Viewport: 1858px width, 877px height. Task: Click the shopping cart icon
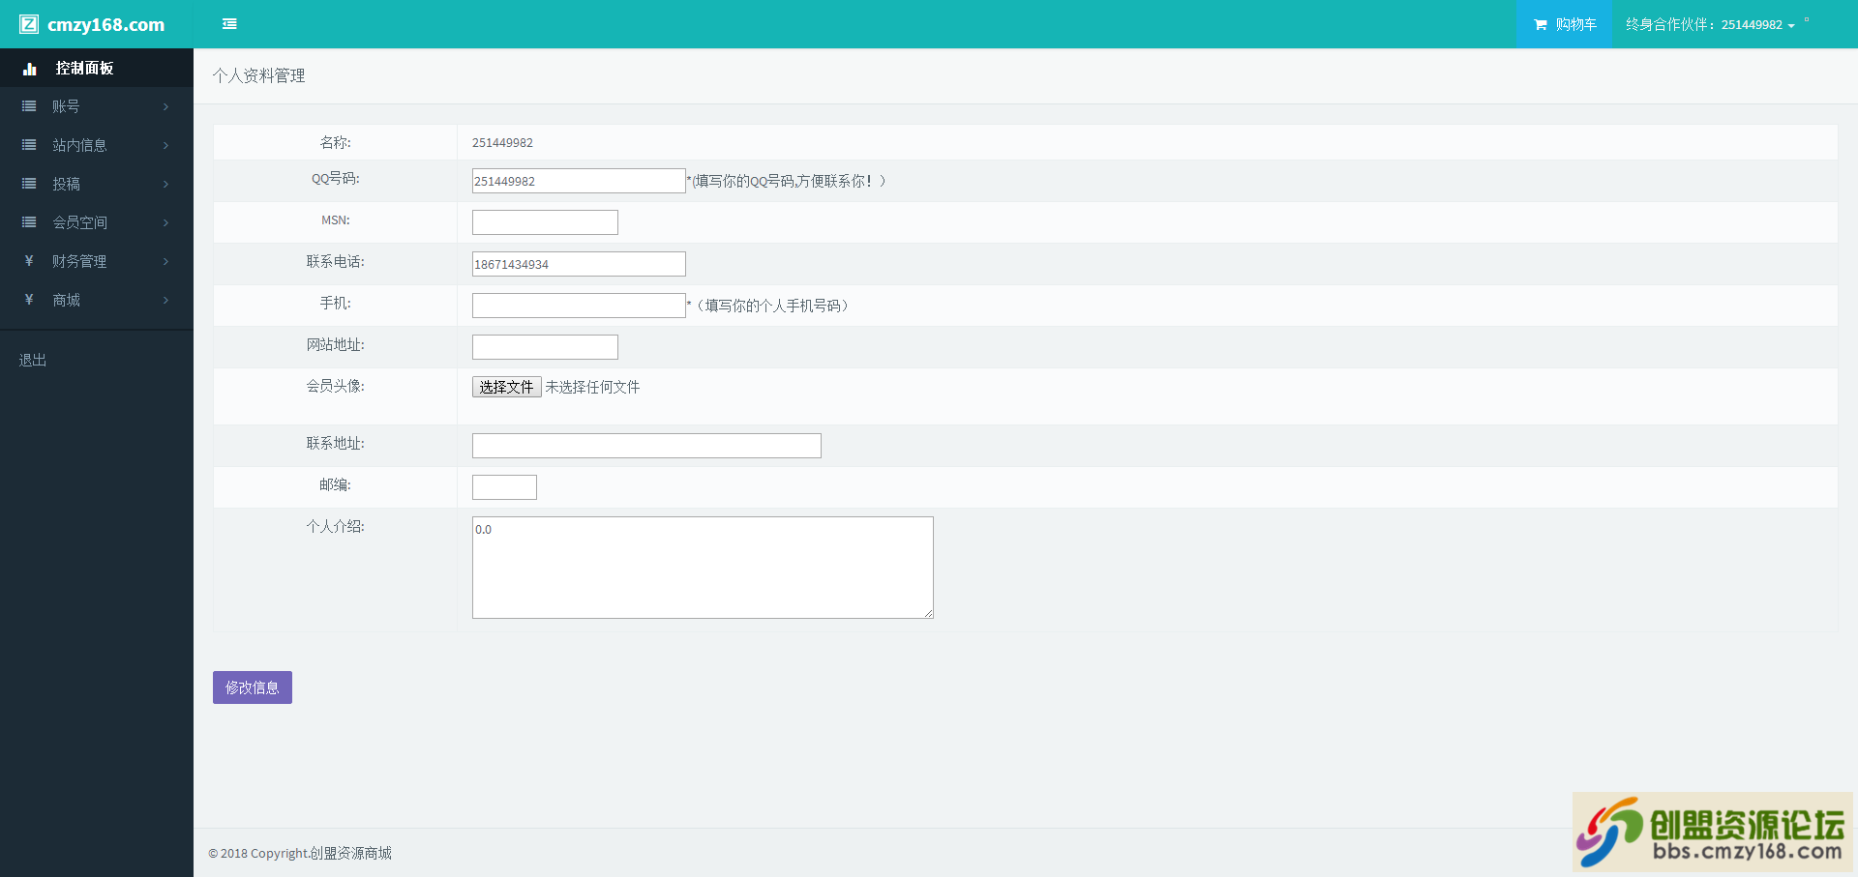click(x=1541, y=25)
